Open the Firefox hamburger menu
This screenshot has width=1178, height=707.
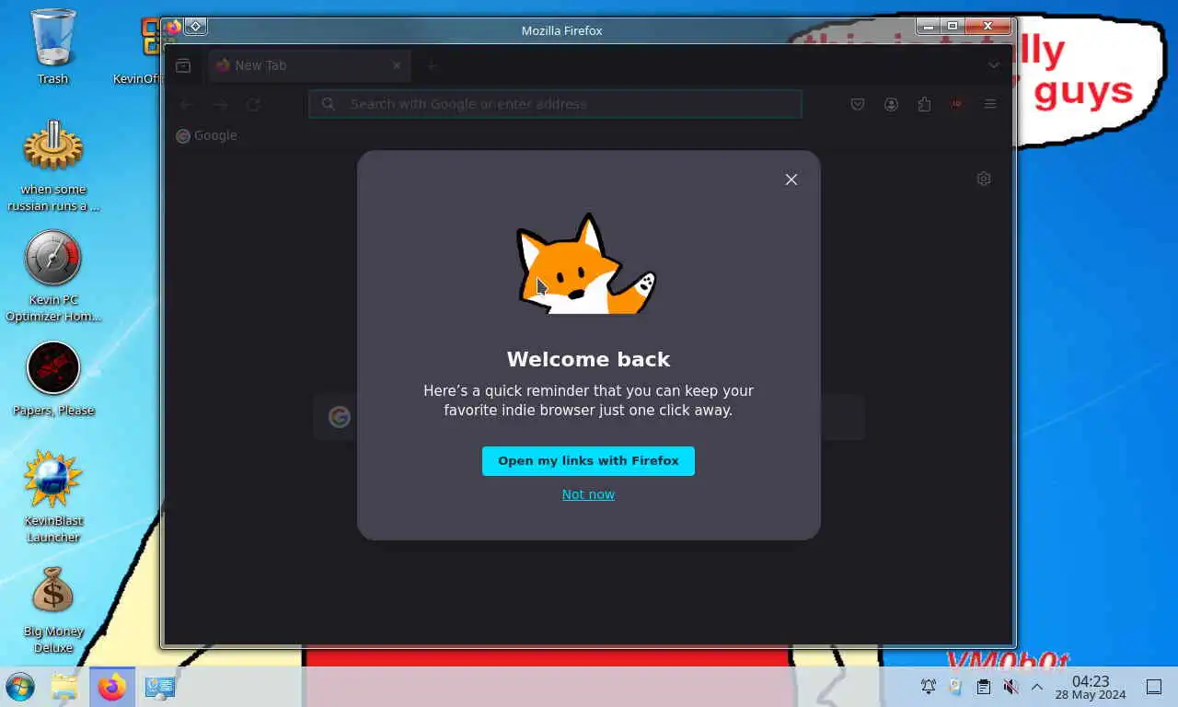[x=990, y=105]
